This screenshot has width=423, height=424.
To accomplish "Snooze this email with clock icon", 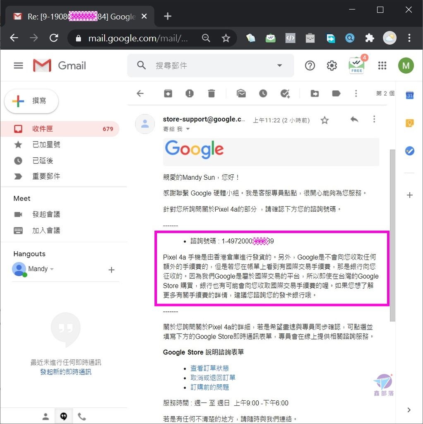I will (263, 94).
